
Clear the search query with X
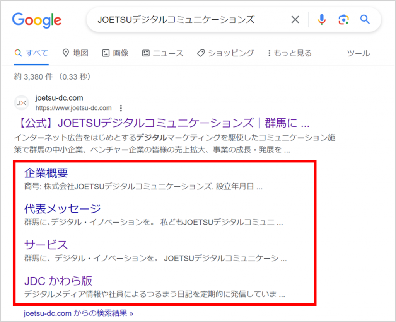point(295,19)
